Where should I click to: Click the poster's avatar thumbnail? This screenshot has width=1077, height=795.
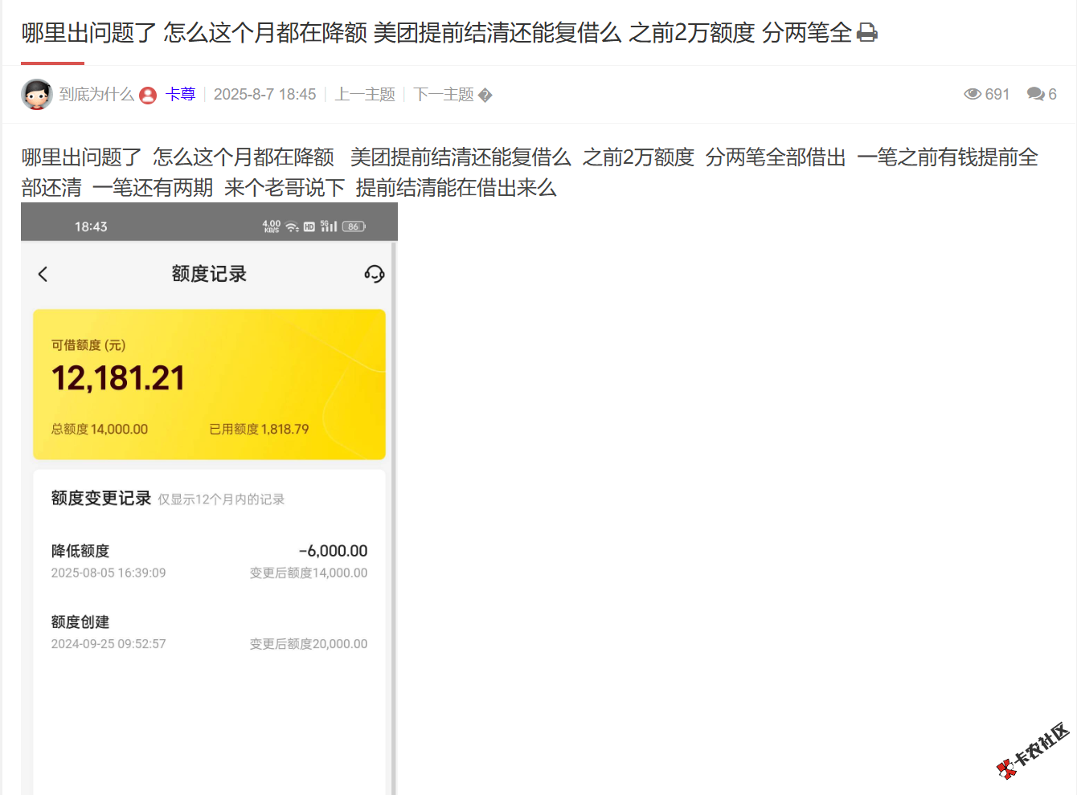tap(35, 94)
